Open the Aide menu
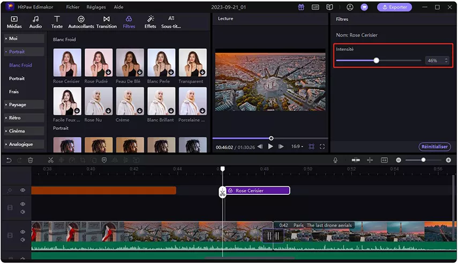 118,7
